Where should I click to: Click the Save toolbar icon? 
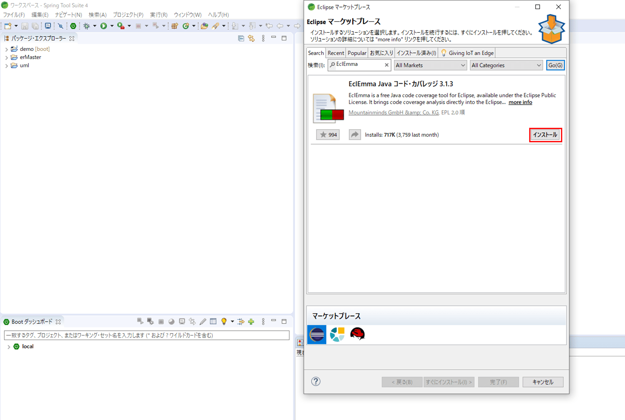25,26
